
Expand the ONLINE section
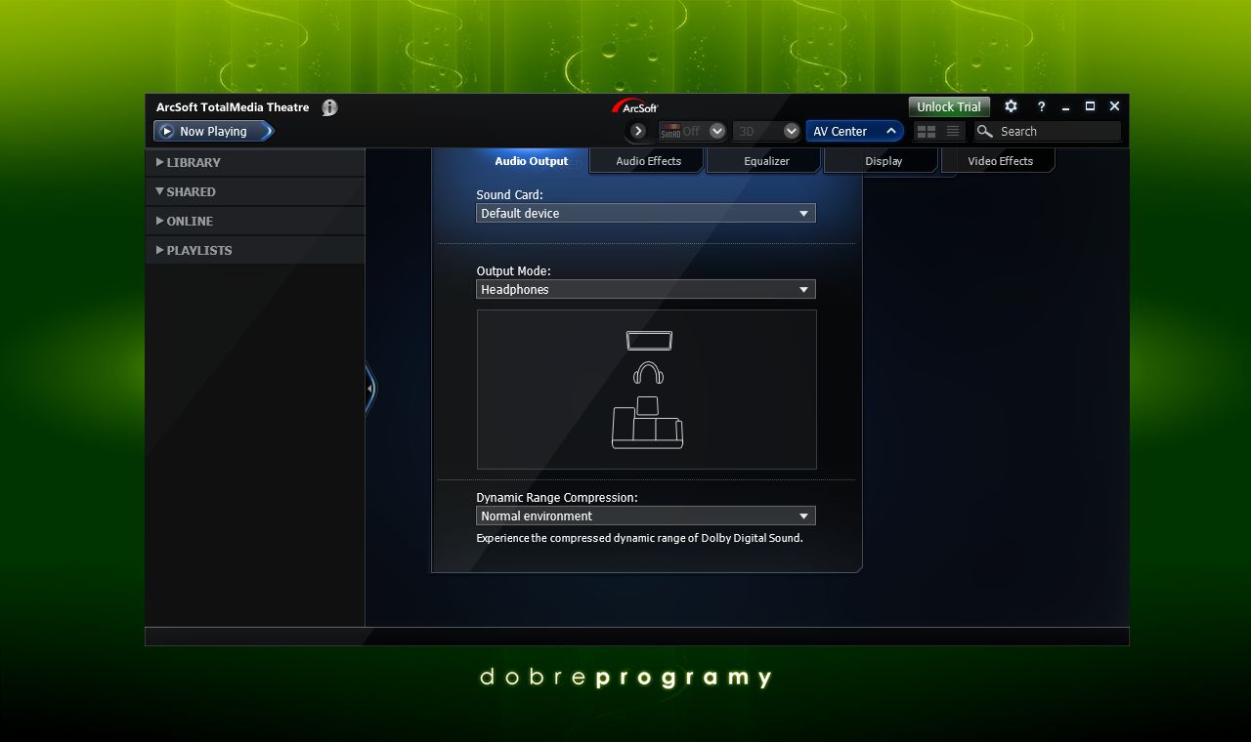(255, 221)
